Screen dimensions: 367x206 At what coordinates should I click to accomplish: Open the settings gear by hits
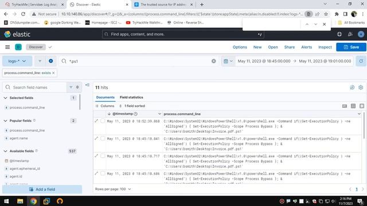[x=361, y=88]
